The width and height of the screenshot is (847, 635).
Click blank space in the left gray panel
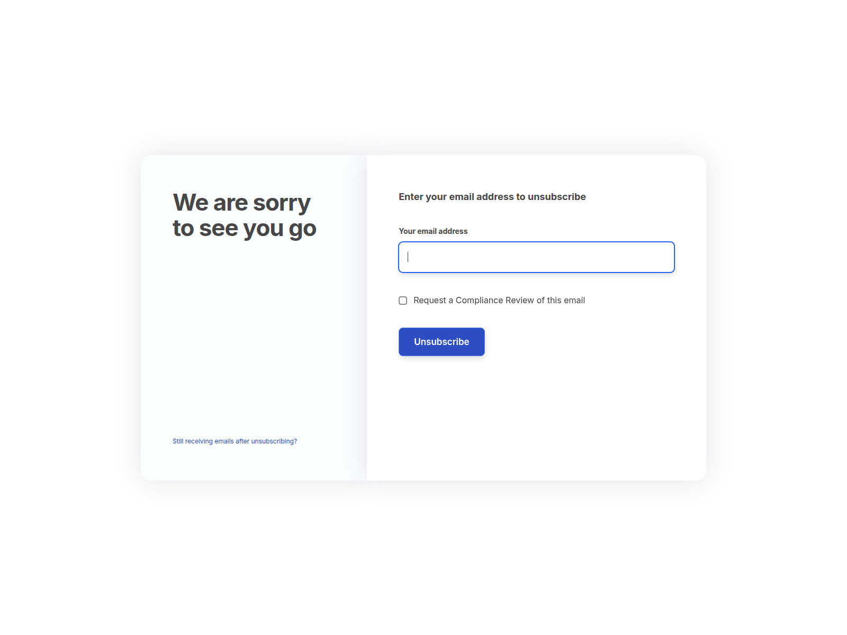click(x=253, y=339)
